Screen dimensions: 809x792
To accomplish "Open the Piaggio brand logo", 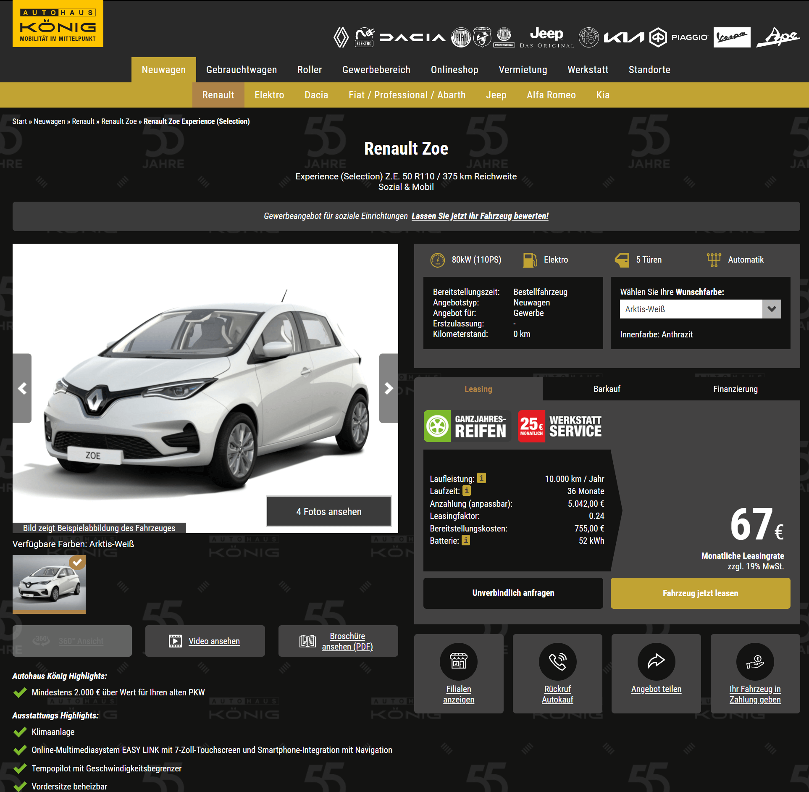I will click(x=679, y=37).
